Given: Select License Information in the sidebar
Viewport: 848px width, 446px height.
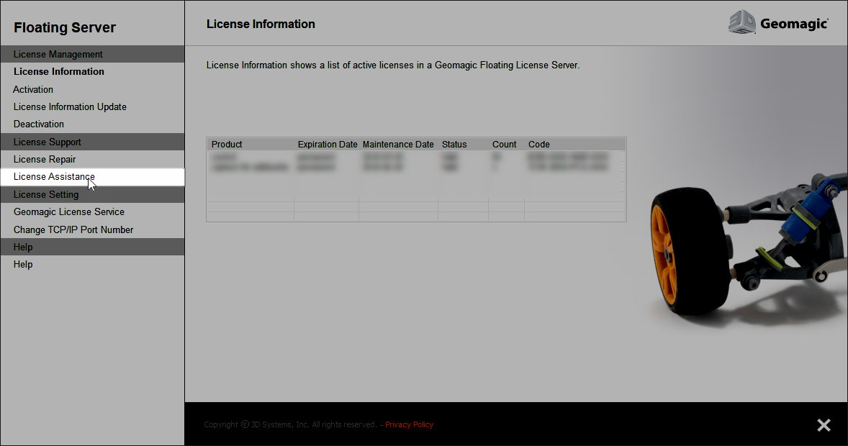Looking at the screenshot, I should (58, 71).
